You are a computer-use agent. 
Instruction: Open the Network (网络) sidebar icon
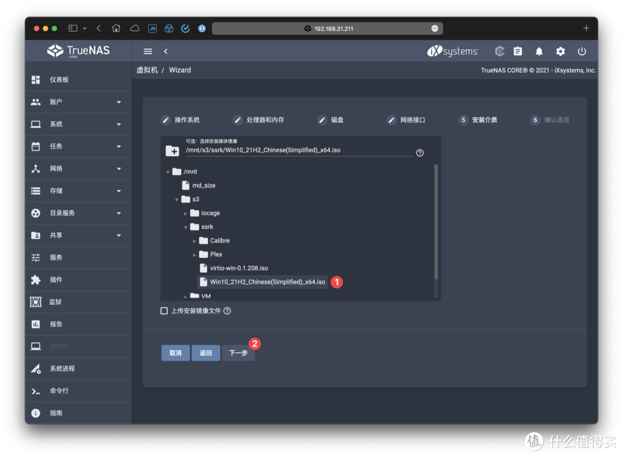click(36, 169)
